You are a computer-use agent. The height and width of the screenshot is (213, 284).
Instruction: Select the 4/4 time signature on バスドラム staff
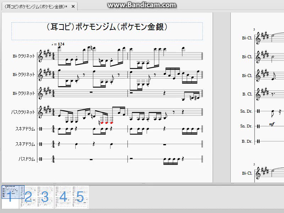[53, 159]
